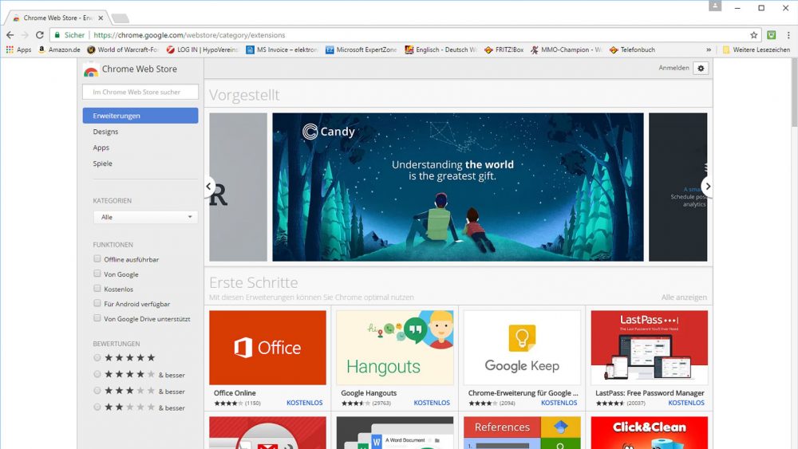Click the browser reload page icon
Image resolution: width=798 pixels, height=449 pixels.
(x=39, y=35)
